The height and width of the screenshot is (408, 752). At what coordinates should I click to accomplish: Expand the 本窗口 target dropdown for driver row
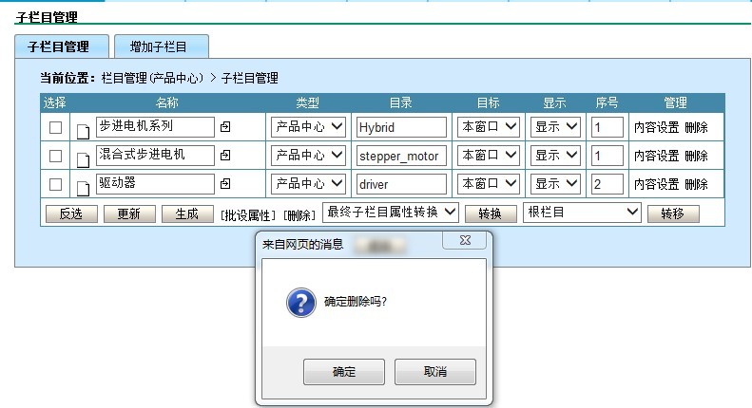(490, 183)
